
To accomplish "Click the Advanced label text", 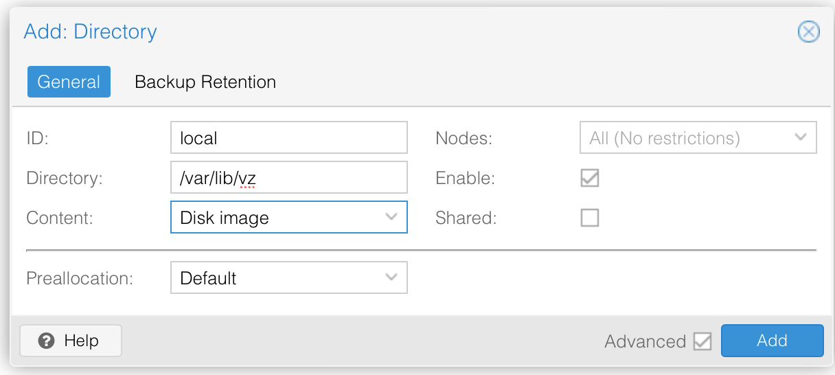I will [x=645, y=341].
